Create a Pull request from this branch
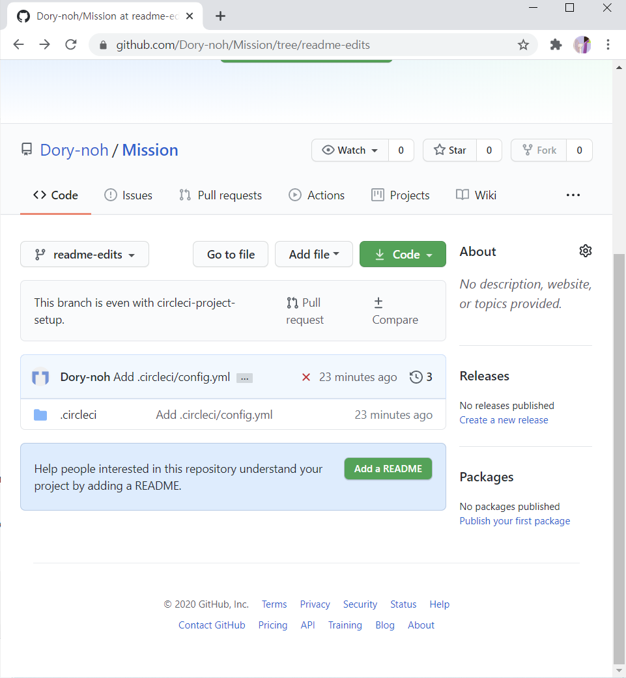The width and height of the screenshot is (626, 678). tap(305, 311)
